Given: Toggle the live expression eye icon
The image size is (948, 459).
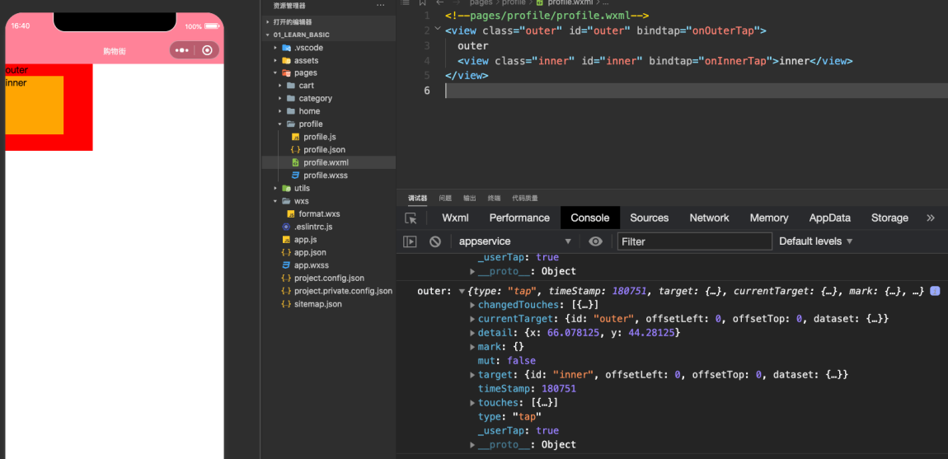Looking at the screenshot, I should [595, 241].
